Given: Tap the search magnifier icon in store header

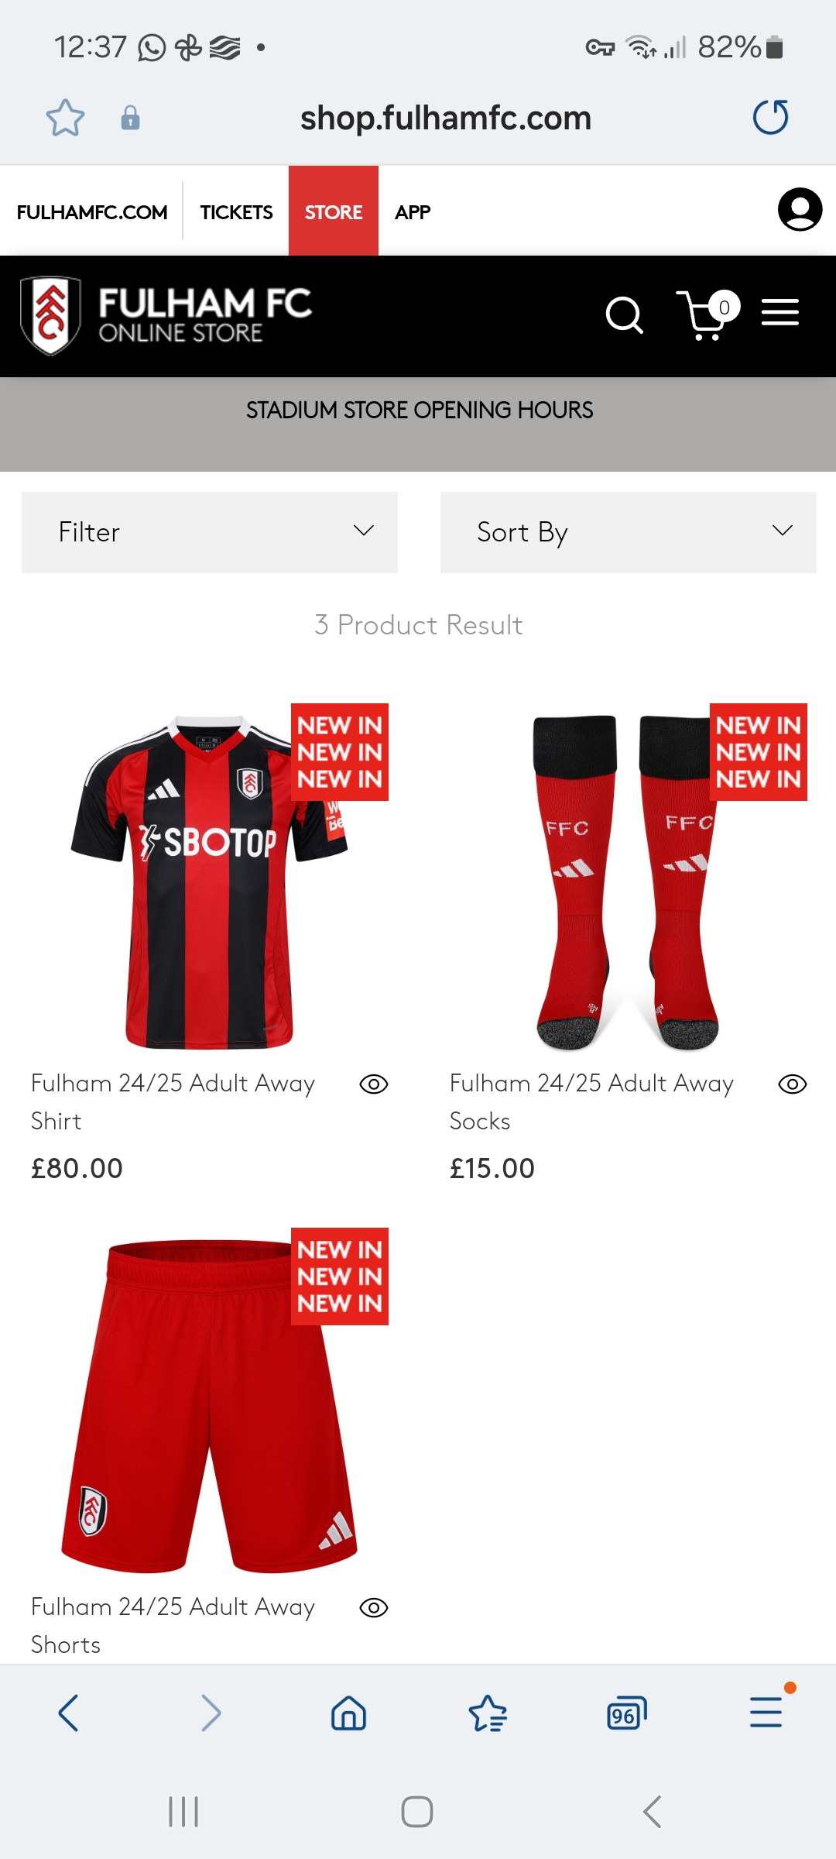Looking at the screenshot, I should [624, 315].
